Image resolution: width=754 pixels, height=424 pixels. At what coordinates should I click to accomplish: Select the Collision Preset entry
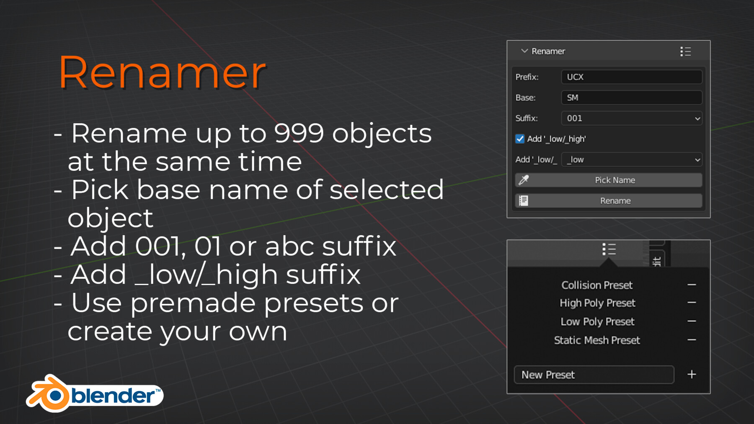(596, 285)
